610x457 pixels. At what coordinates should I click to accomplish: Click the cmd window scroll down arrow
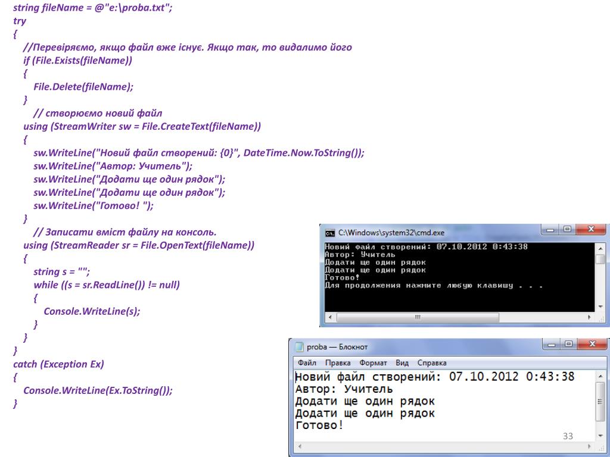pyautogui.click(x=600, y=307)
